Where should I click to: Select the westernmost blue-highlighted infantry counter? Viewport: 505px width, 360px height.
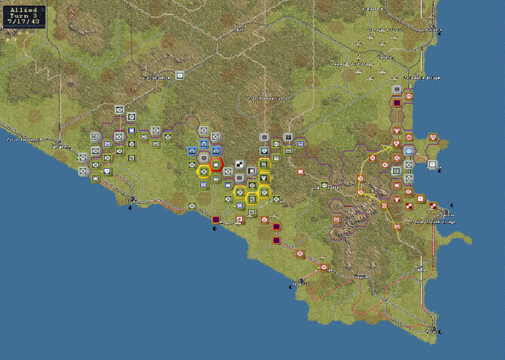192,151
